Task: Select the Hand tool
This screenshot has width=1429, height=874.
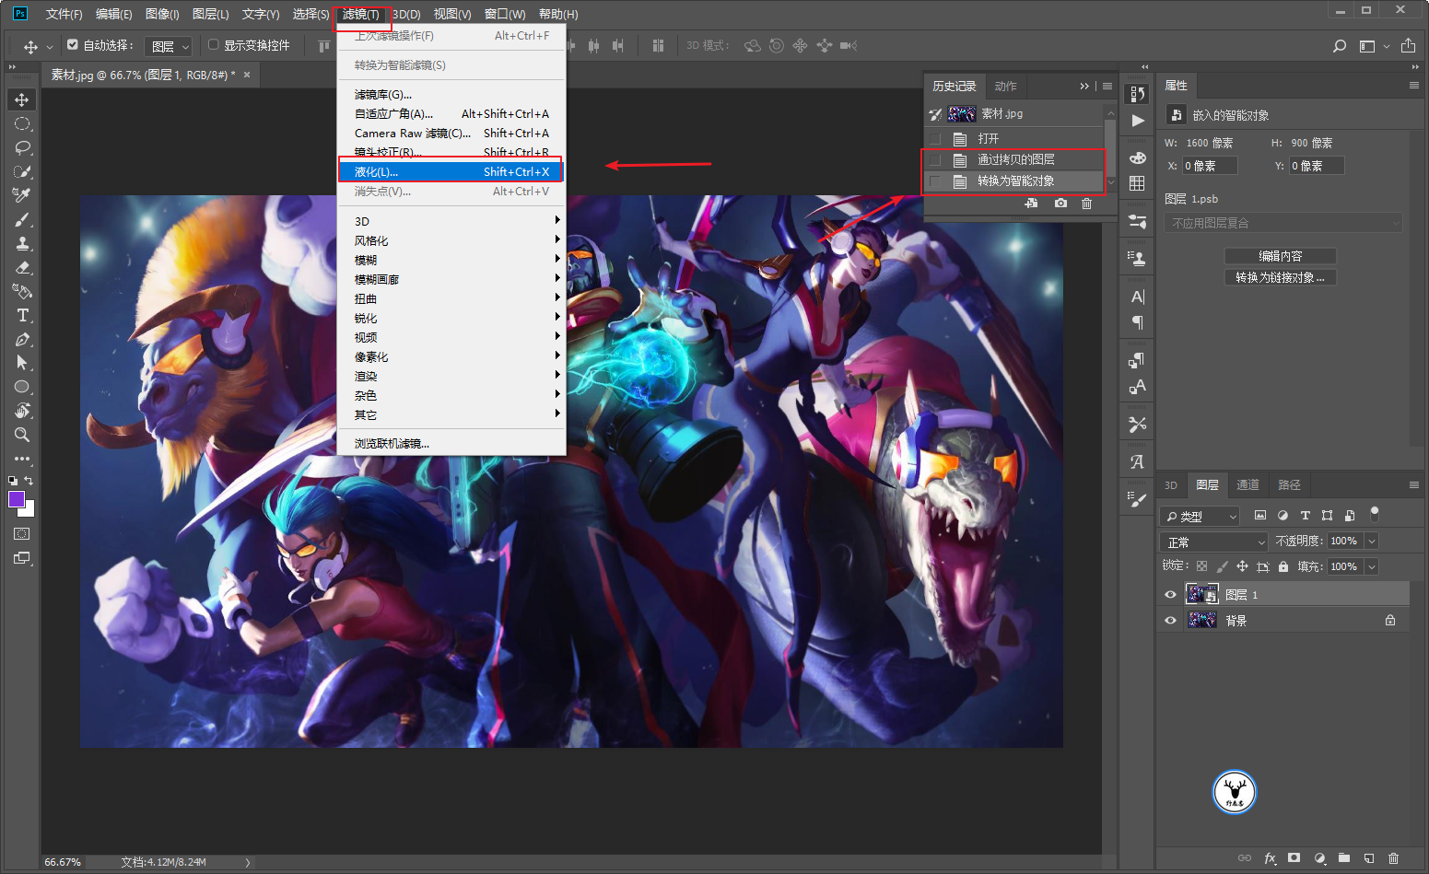Action: coord(22,411)
